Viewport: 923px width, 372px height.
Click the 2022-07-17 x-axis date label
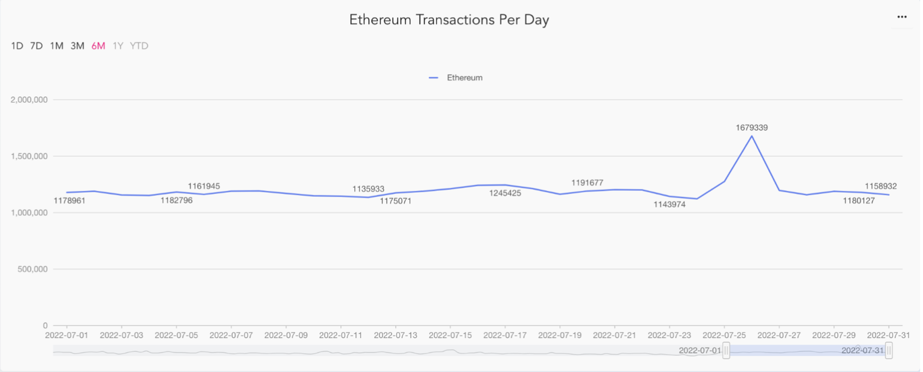click(x=505, y=335)
